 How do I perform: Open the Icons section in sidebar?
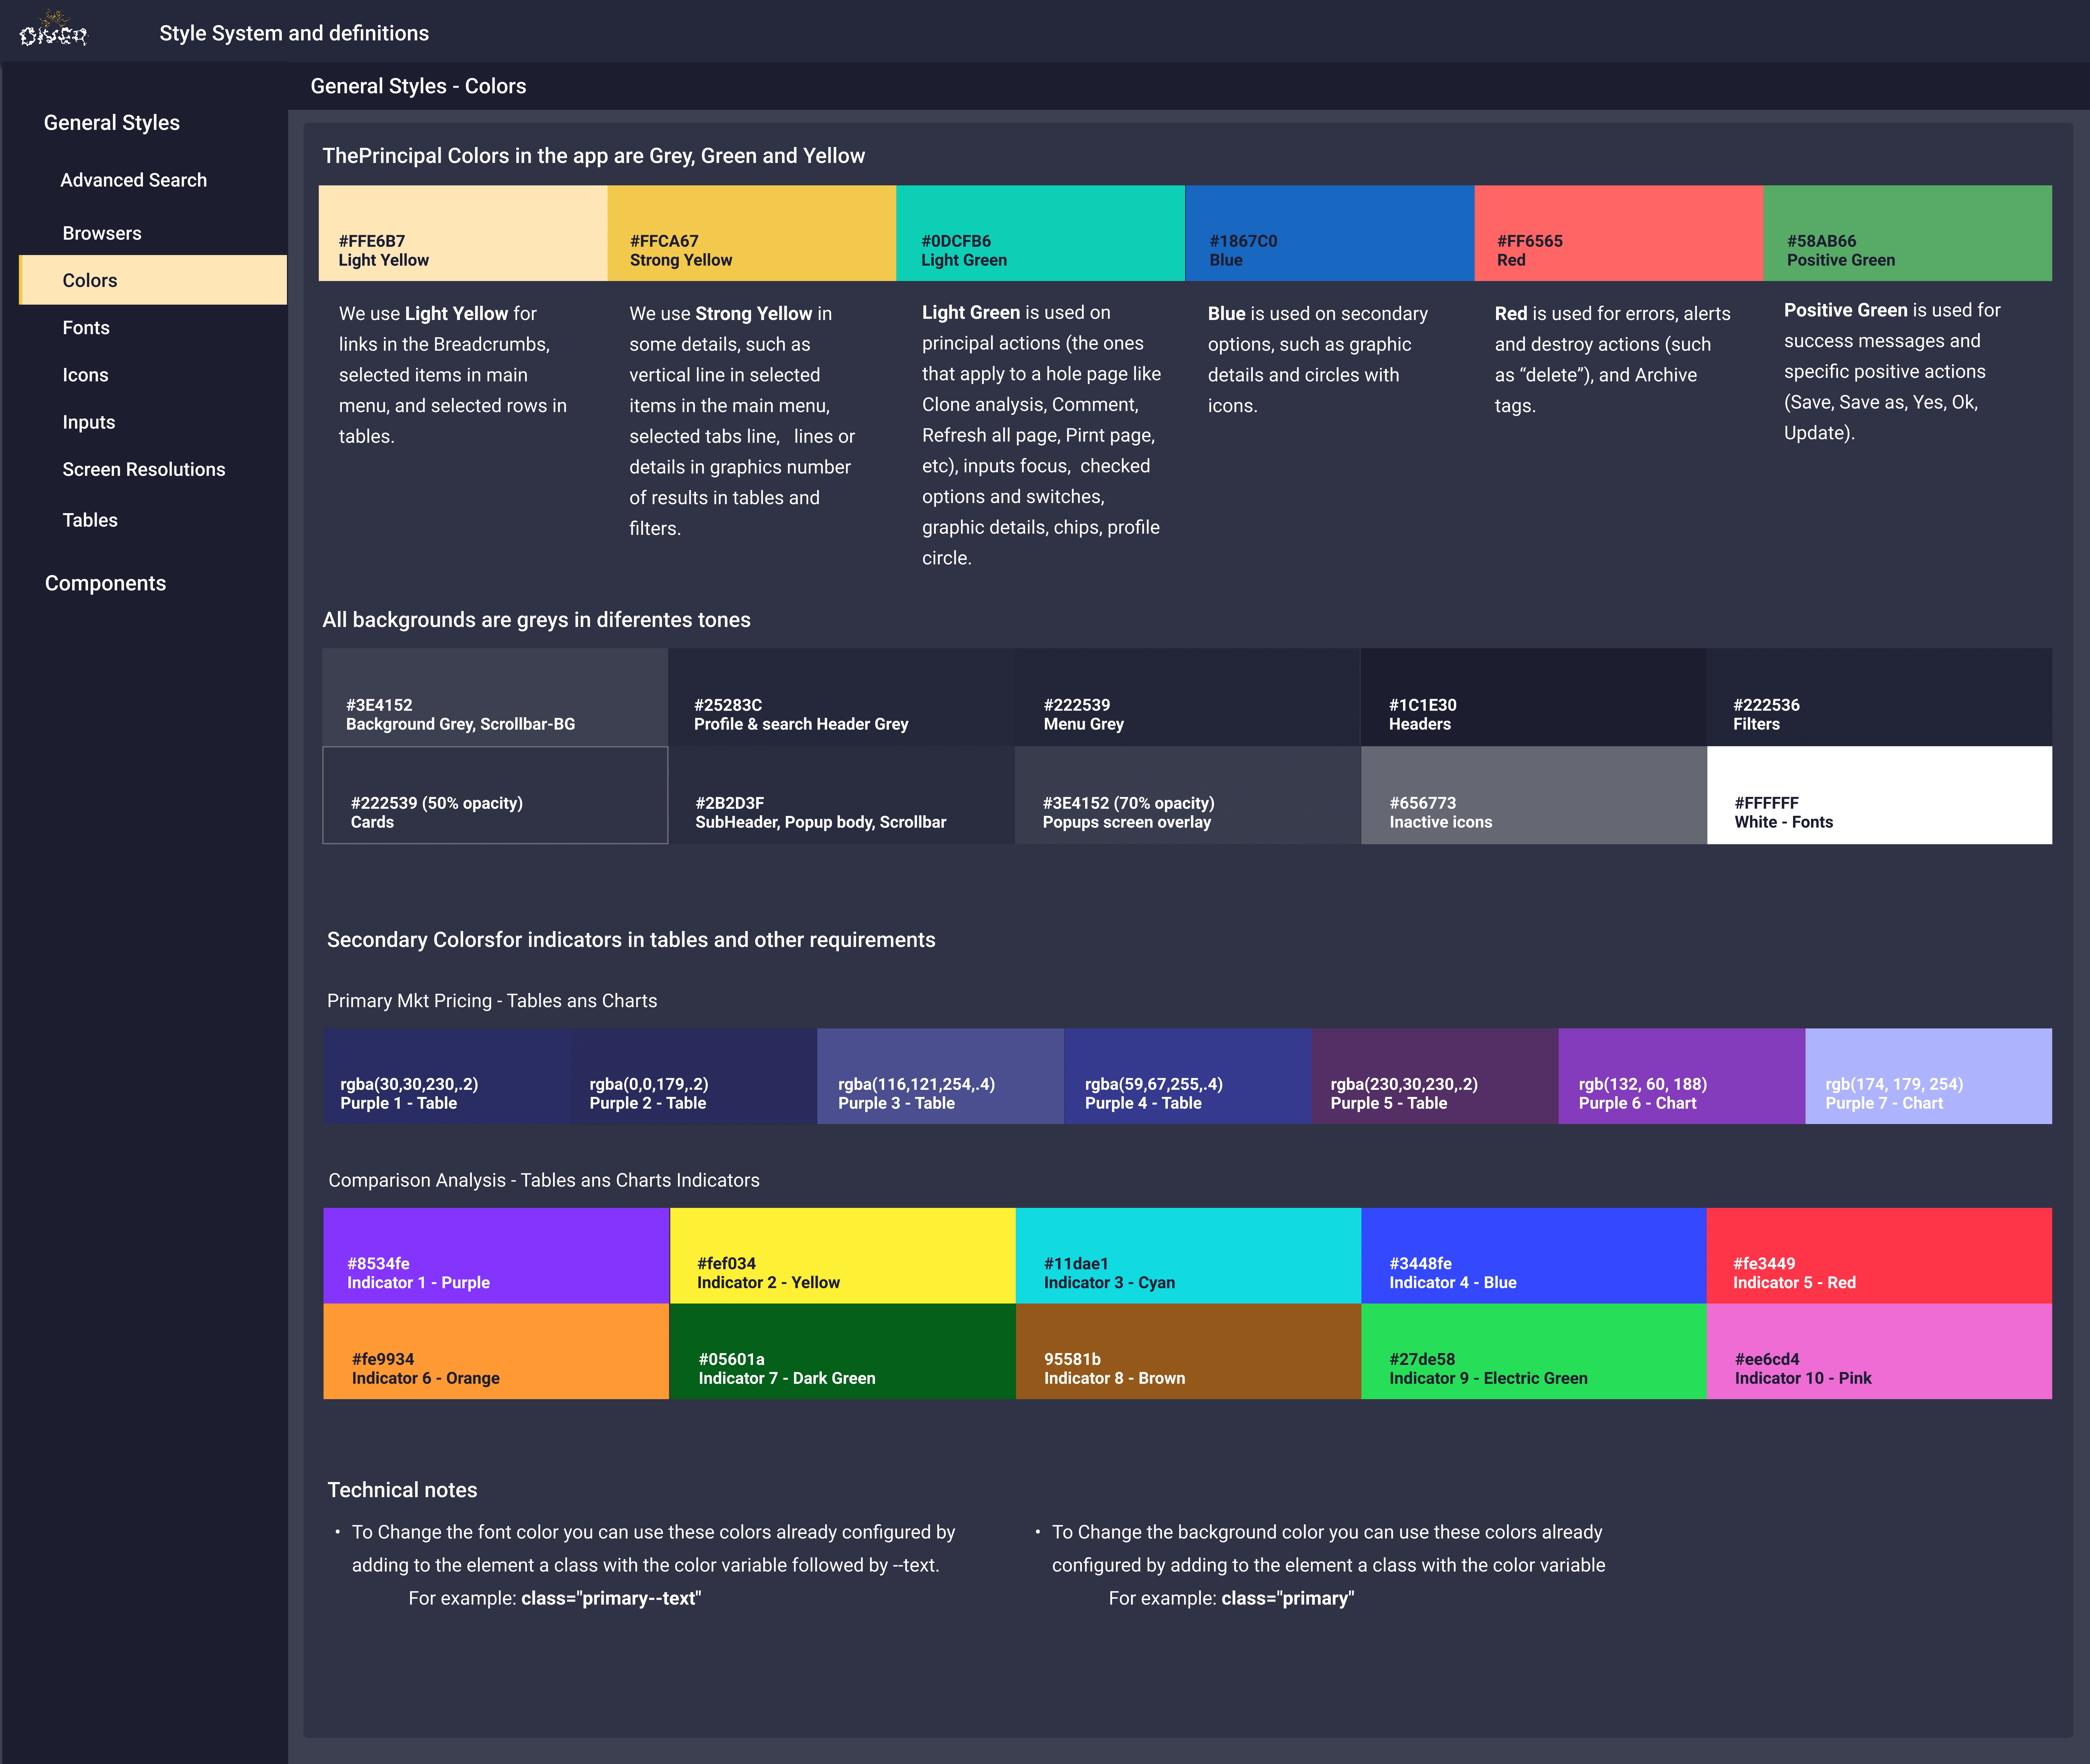point(85,375)
